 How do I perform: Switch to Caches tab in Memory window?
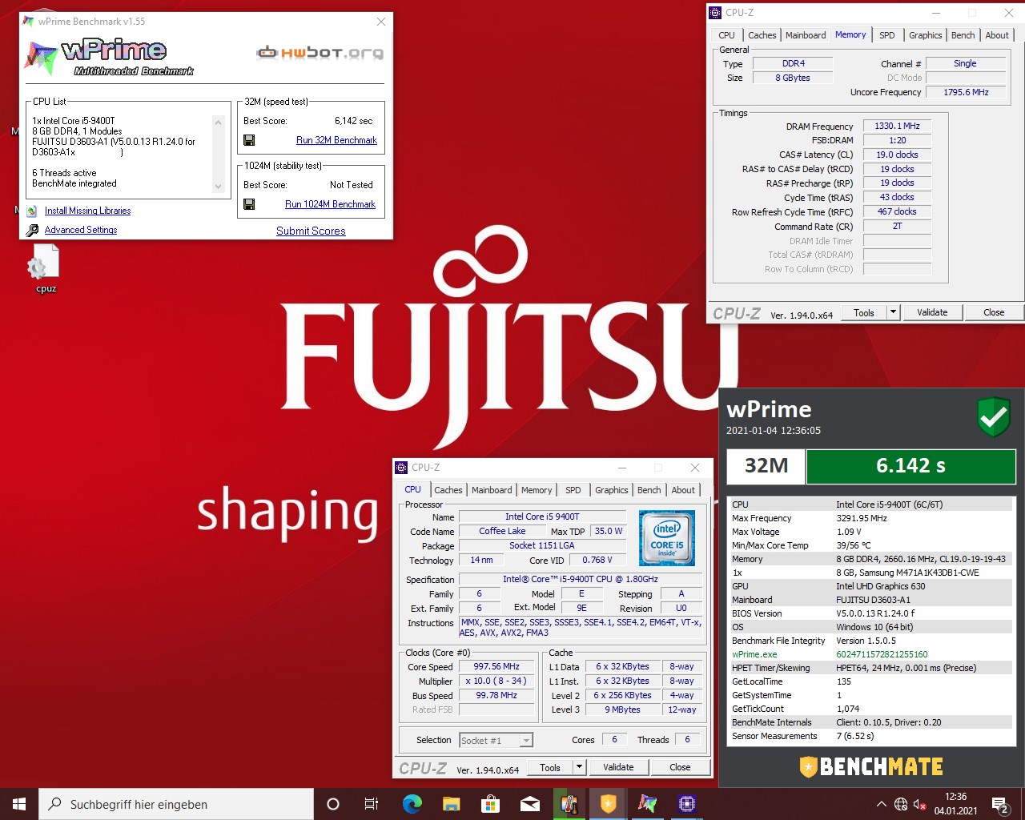(x=762, y=35)
